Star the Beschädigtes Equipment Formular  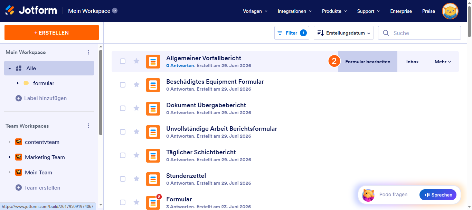(x=136, y=85)
